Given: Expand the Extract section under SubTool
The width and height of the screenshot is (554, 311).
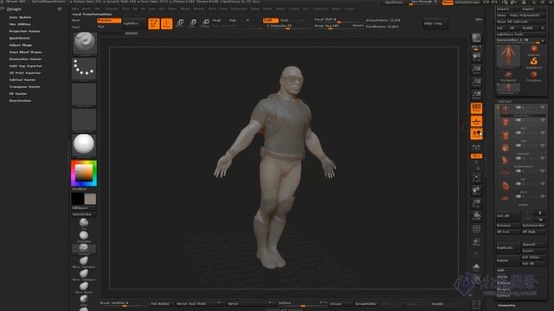Looking at the screenshot, I should point(504,295).
